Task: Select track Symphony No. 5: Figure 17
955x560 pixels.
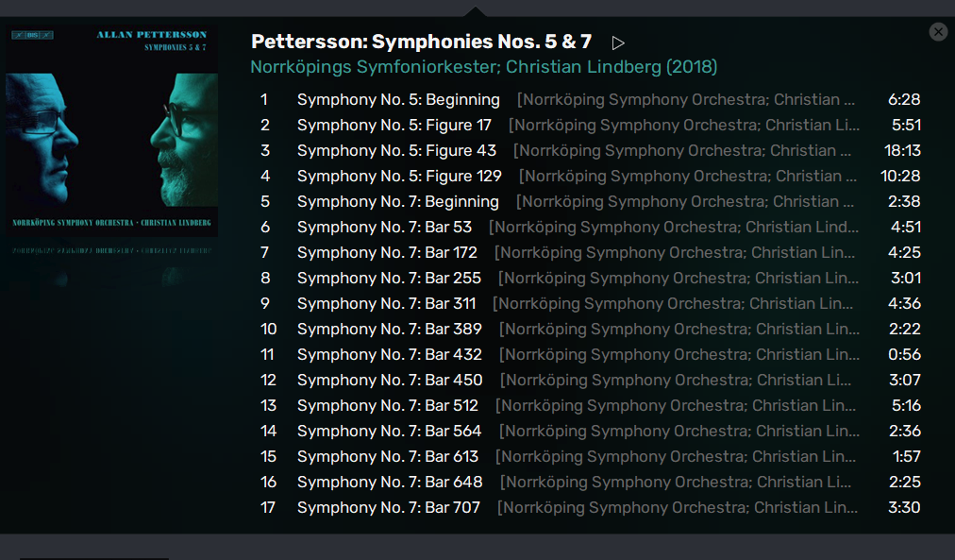Action: tap(394, 125)
